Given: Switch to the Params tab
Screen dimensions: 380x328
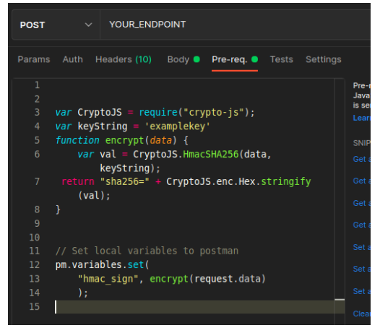Looking at the screenshot, I should (x=34, y=59).
